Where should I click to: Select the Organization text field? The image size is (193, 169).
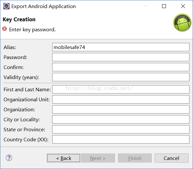coord(121,109)
